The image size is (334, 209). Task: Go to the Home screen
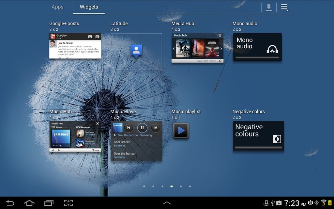(29, 203)
